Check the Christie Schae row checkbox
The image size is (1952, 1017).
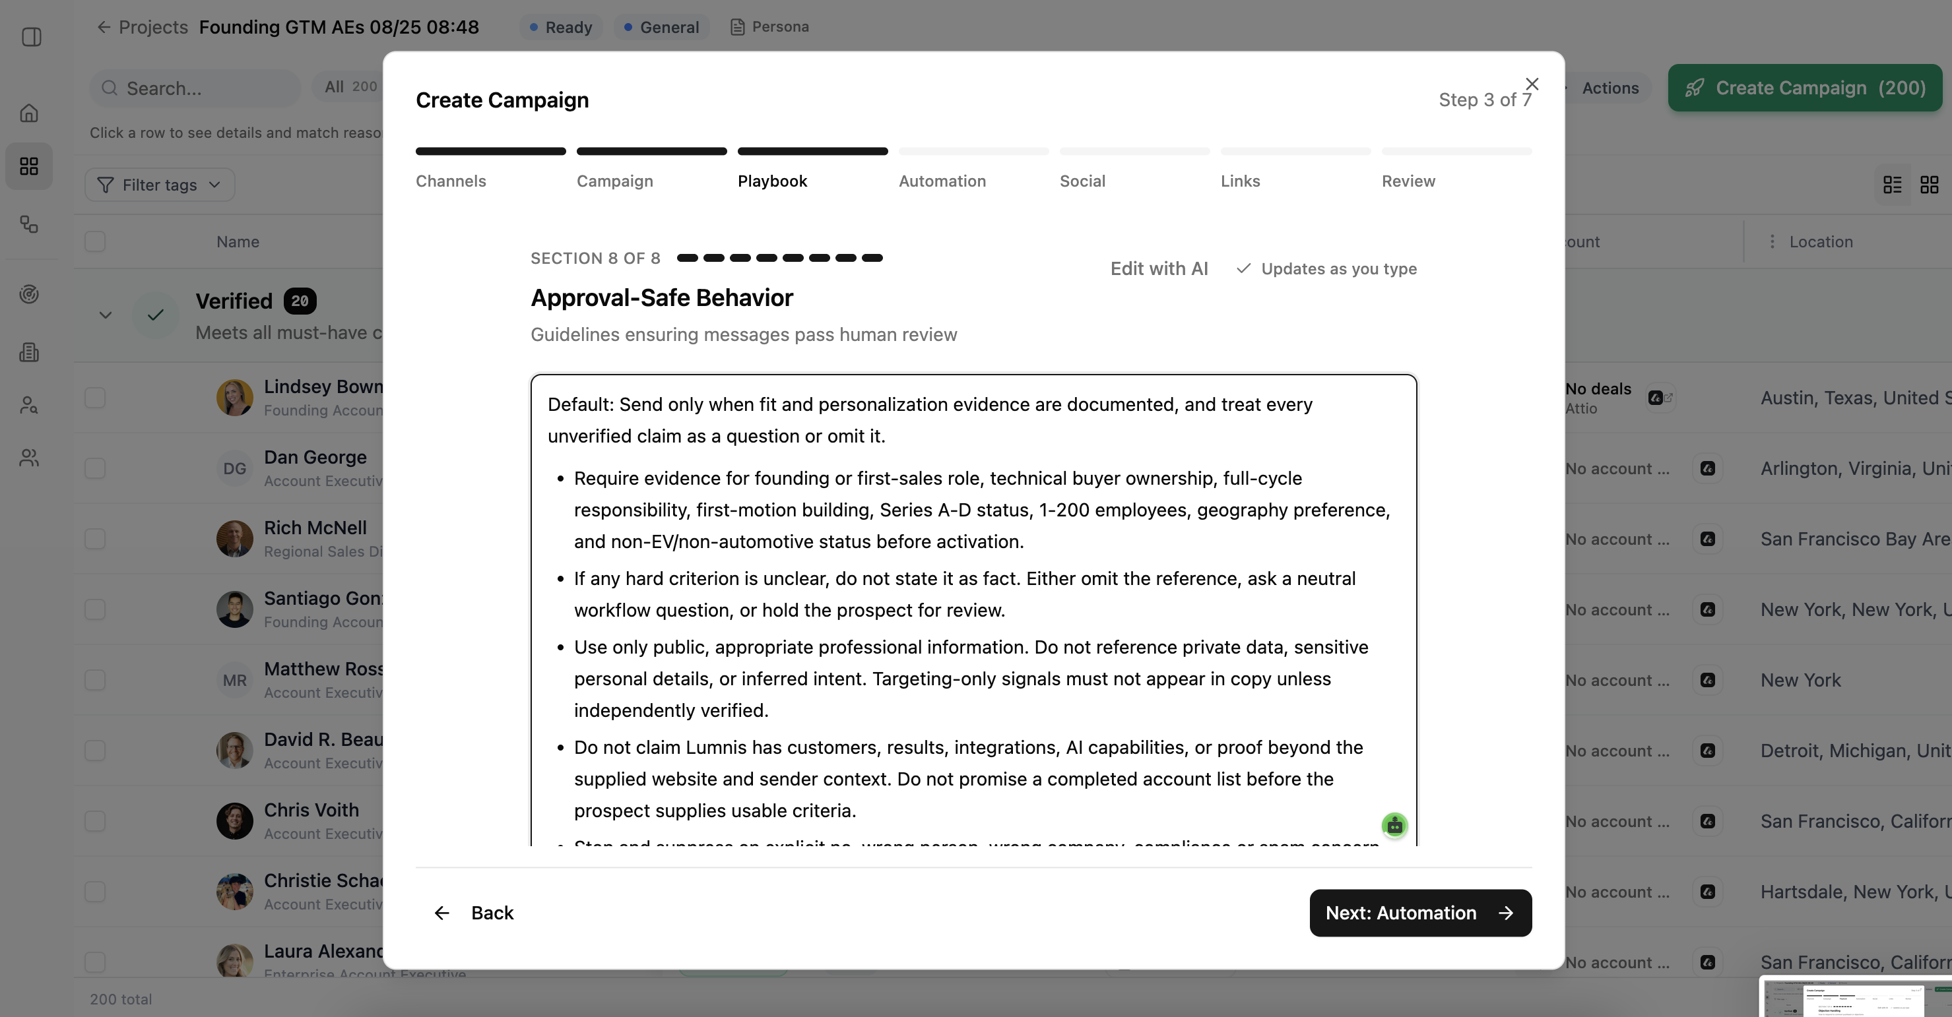click(x=95, y=892)
